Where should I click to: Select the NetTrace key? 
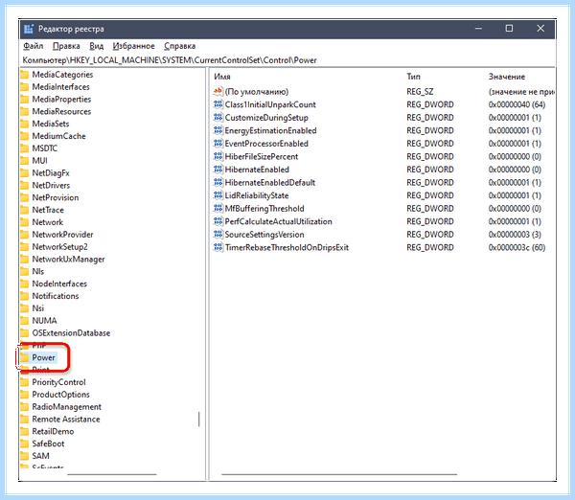48,210
